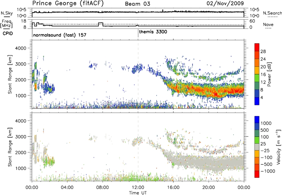Click the '18' tick on frequency axis
This screenshot has width=282, height=195.
(24, 21)
